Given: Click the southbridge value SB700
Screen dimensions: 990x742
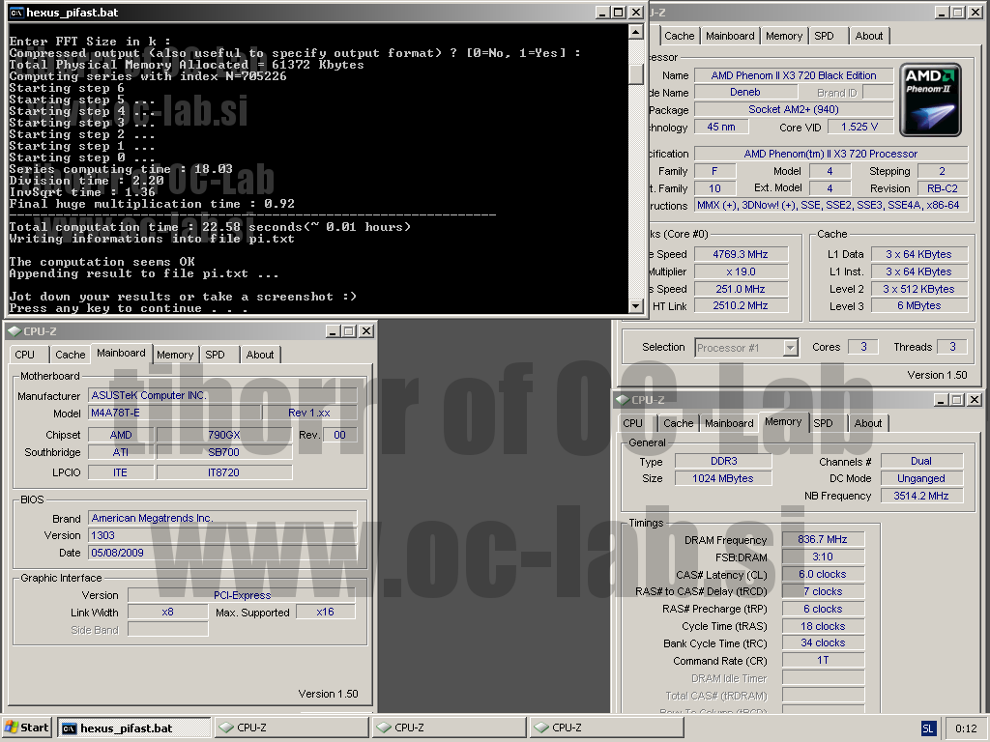Looking at the screenshot, I should 224,452.
